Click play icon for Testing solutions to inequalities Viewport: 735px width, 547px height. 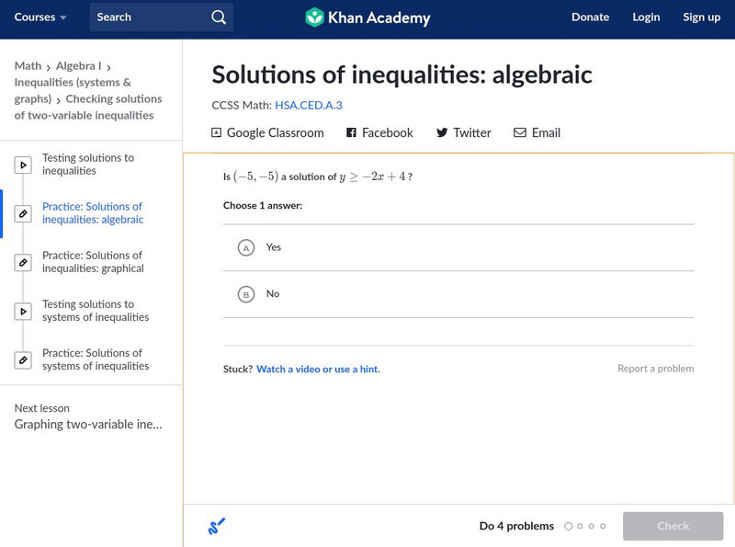click(23, 165)
